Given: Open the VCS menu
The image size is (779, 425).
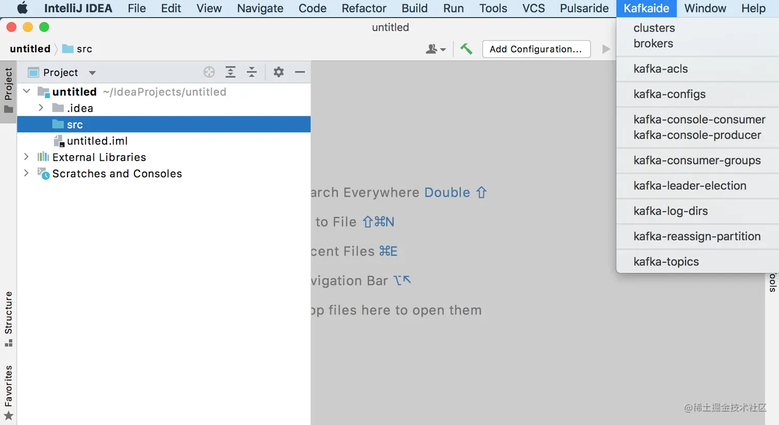Looking at the screenshot, I should tap(533, 8).
